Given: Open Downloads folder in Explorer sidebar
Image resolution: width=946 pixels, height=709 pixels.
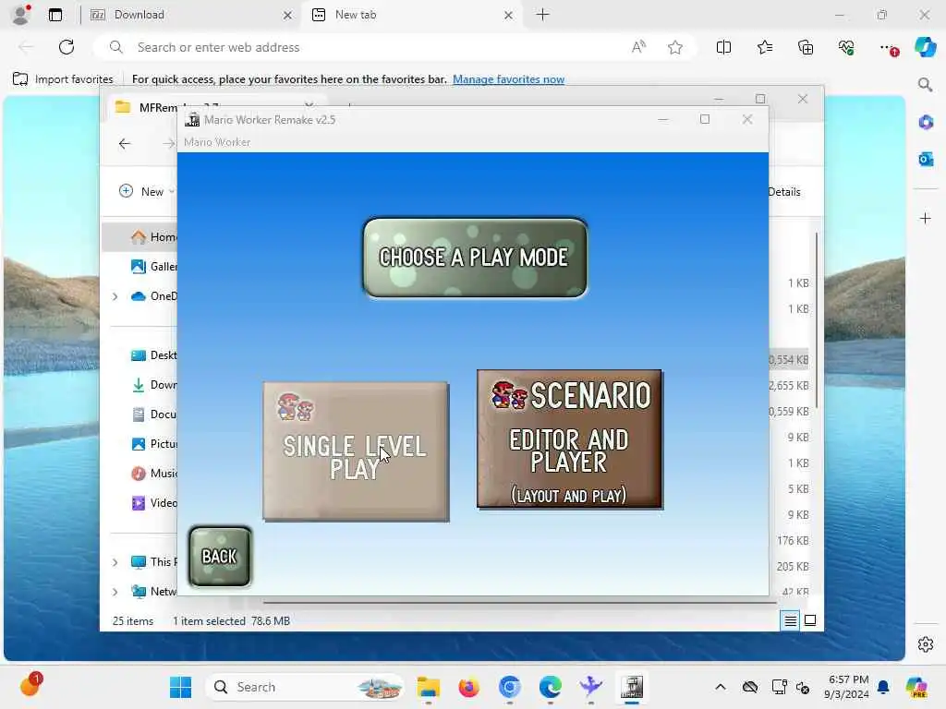Looking at the screenshot, I should coord(154,385).
